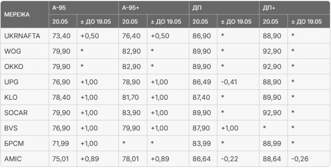This screenshot has width=331, height=168.
Task: Click KLO А-95+ price 81,70
Action: [131, 97]
